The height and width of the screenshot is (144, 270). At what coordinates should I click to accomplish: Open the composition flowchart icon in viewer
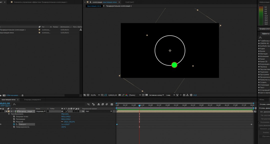pos(187,95)
